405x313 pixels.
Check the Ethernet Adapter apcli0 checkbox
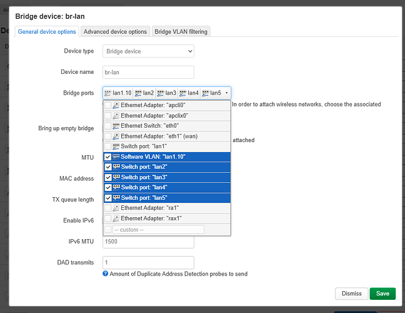click(x=107, y=105)
